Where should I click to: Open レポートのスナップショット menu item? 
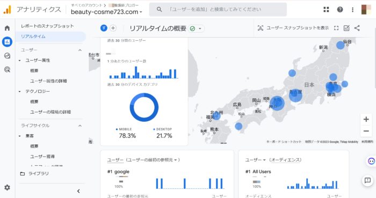47,26
